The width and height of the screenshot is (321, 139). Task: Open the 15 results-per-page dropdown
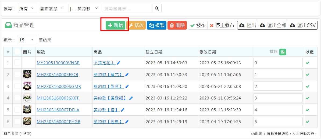pyautogui.click(x=27, y=40)
